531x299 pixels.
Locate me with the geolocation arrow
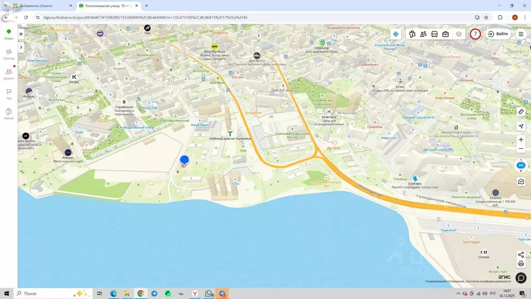[521, 127]
